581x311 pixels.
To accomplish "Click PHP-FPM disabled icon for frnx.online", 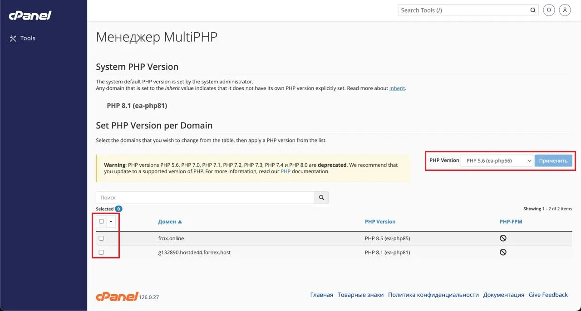I will click(x=503, y=238).
